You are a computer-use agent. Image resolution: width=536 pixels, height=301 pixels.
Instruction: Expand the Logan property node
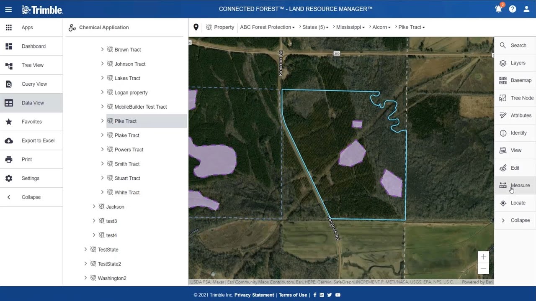pyautogui.click(x=102, y=92)
